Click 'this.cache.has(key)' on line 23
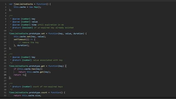The width and height of the screenshot is (176, 99). pos(30,69)
